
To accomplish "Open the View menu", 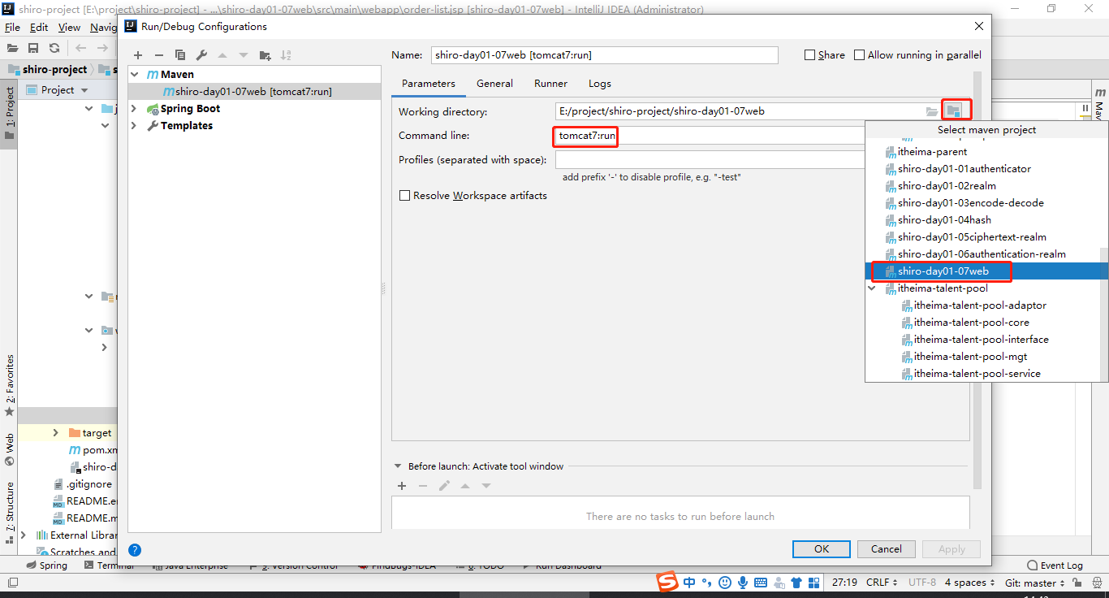I will click(69, 28).
